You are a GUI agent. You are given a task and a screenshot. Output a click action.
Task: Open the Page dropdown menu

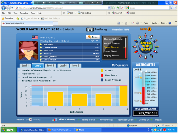point(147,23)
